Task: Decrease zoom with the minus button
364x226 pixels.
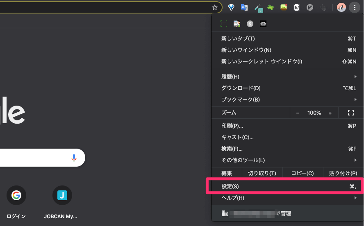Action: pyautogui.click(x=297, y=113)
